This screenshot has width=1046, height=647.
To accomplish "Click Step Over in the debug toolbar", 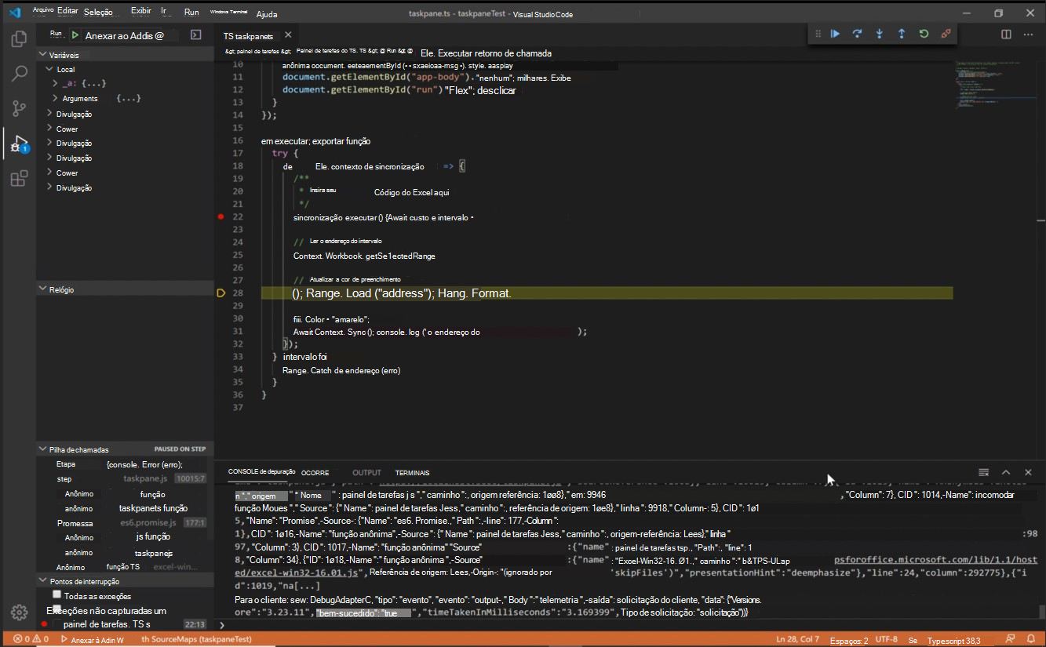I will [x=858, y=34].
